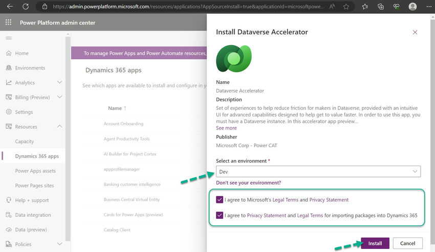Open first Legal Terms link

point(286,199)
